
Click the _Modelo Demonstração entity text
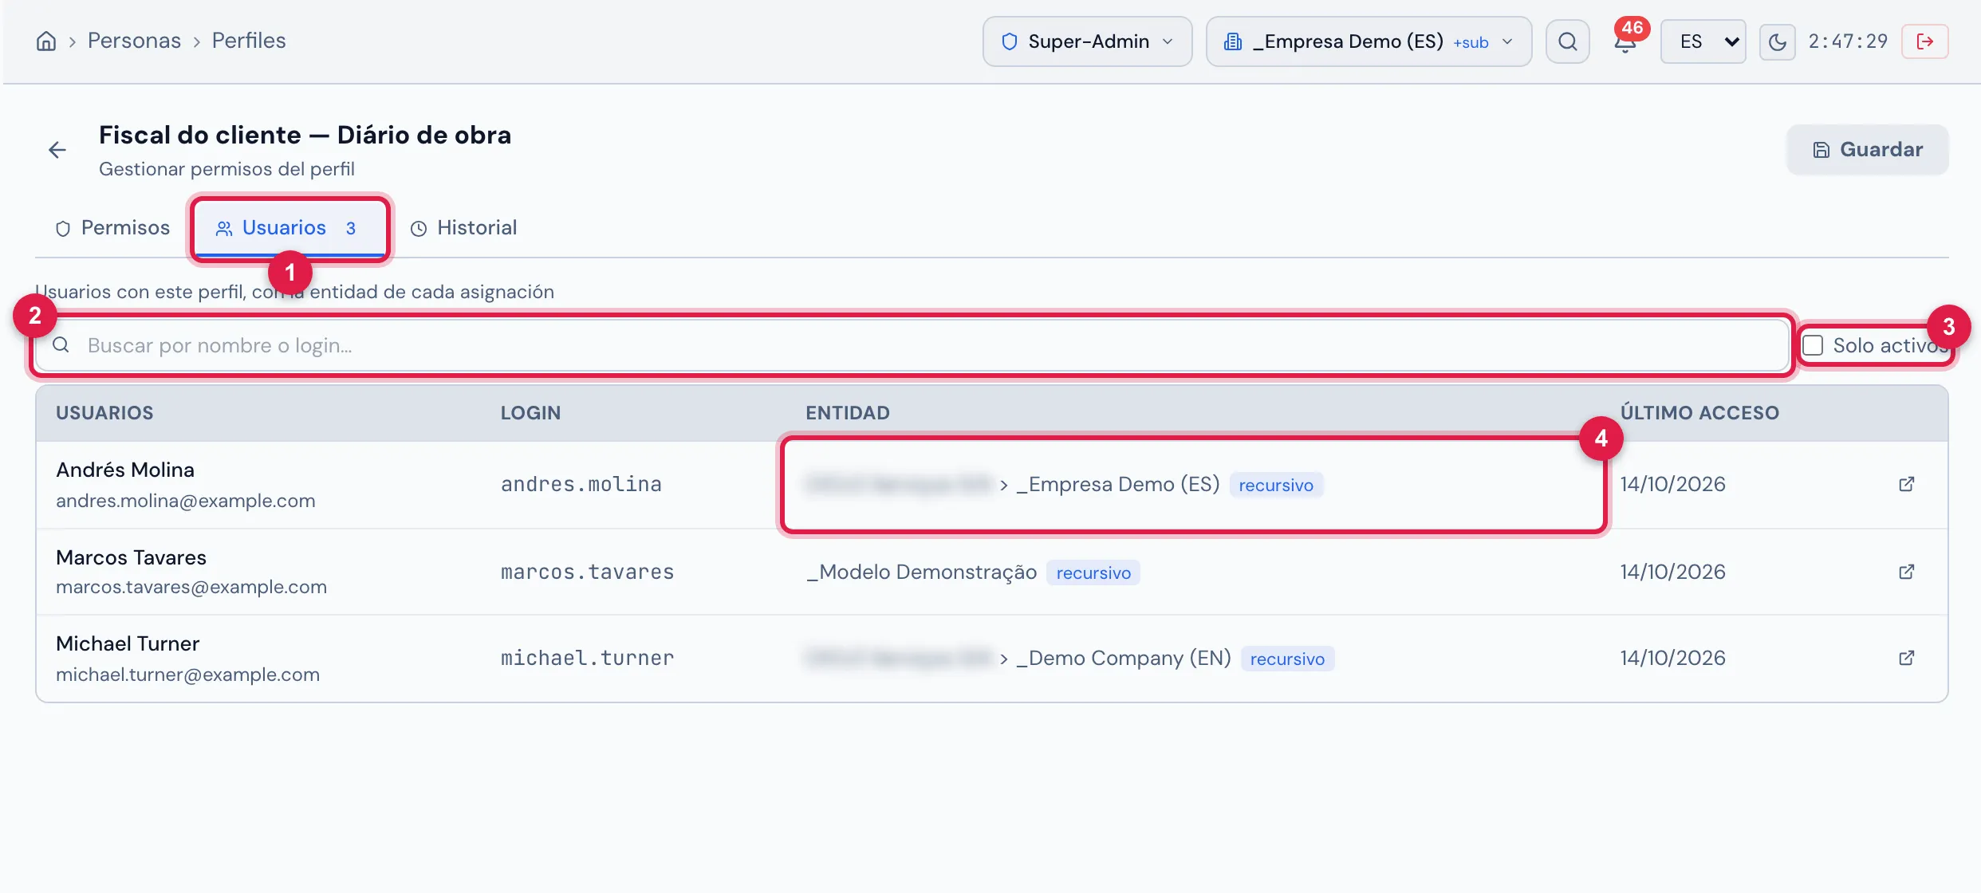(921, 572)
